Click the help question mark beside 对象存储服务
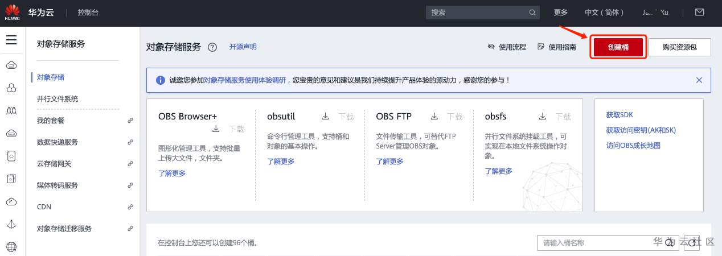This screenshot has width=722, height=256. click(213, 47)
